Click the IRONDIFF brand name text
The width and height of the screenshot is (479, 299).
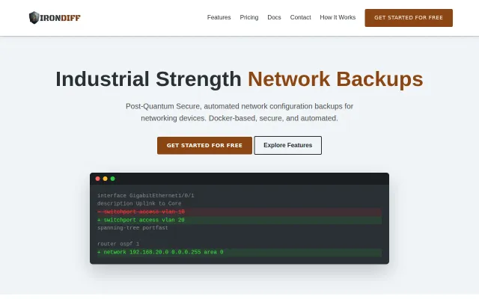coord(60,18)
